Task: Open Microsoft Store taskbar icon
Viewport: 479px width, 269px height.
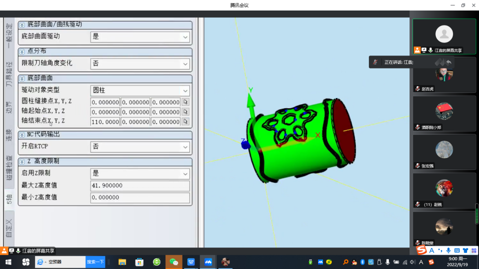Action: point(139,262)
